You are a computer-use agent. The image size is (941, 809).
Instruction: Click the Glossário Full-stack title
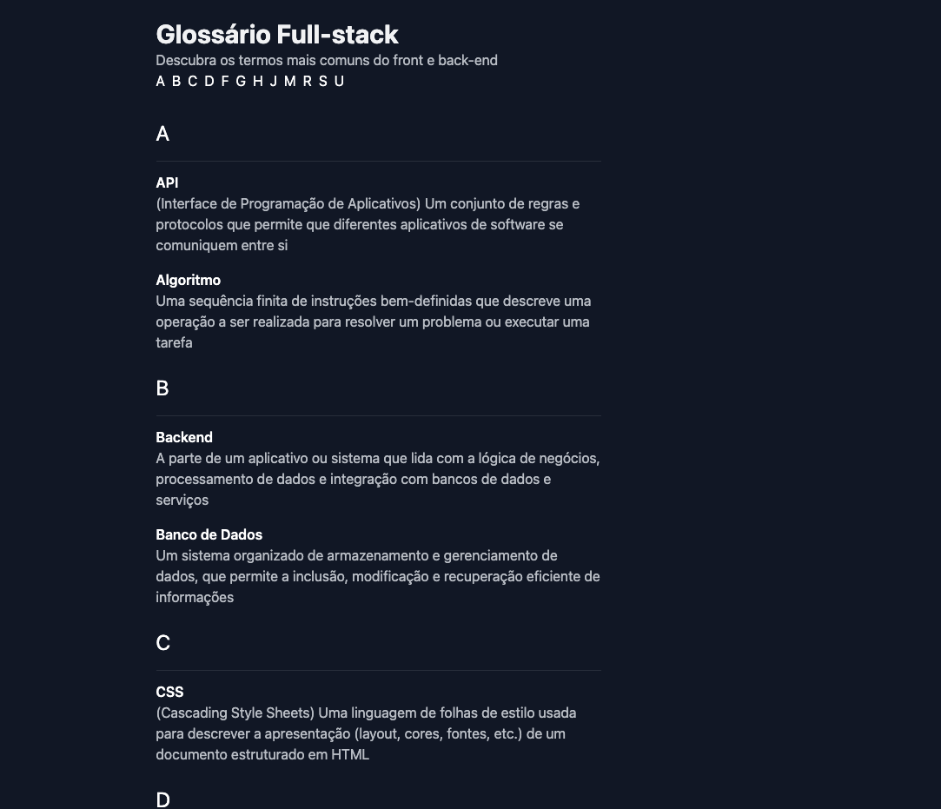coord(277,35)
